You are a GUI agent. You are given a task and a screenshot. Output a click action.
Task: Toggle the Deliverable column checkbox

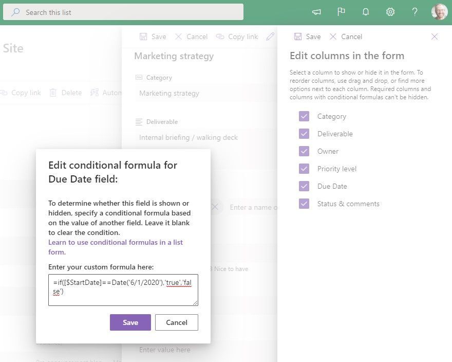pyautogui.click(x=304, y=134)
